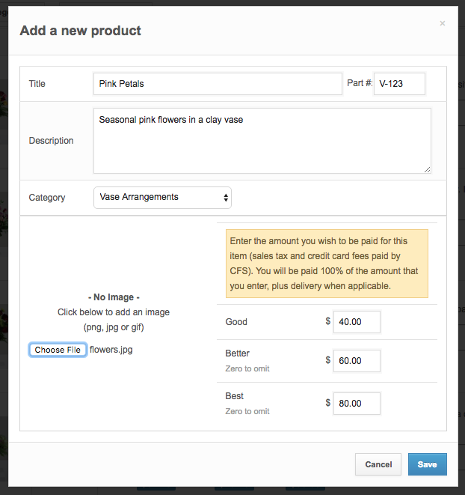Close the dialog with the X icon
Image resolution: width=465 pixels, height=495 pixels.
click(442, 24)
